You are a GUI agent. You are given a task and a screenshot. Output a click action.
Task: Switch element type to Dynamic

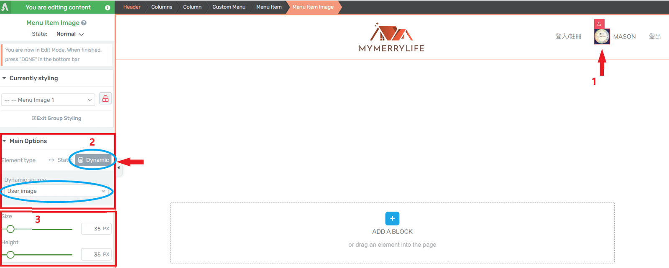pyautogui.click(x=94, y=160)
